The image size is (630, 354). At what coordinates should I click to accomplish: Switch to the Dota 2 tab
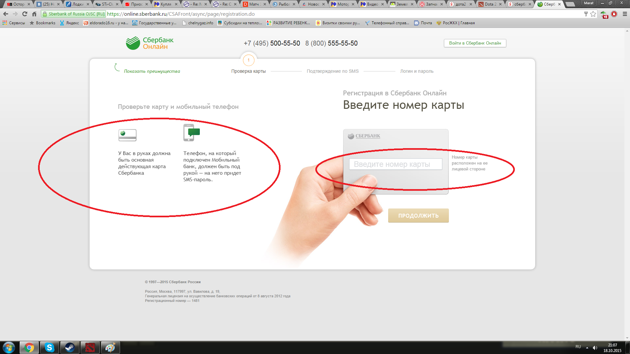click(x=490, y=4)
